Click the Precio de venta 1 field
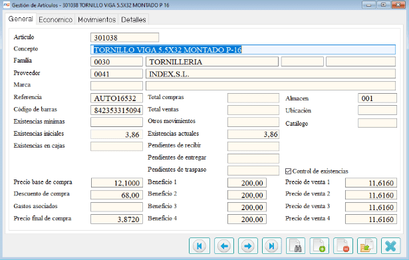The image size is (409, 260). point(371,183)
